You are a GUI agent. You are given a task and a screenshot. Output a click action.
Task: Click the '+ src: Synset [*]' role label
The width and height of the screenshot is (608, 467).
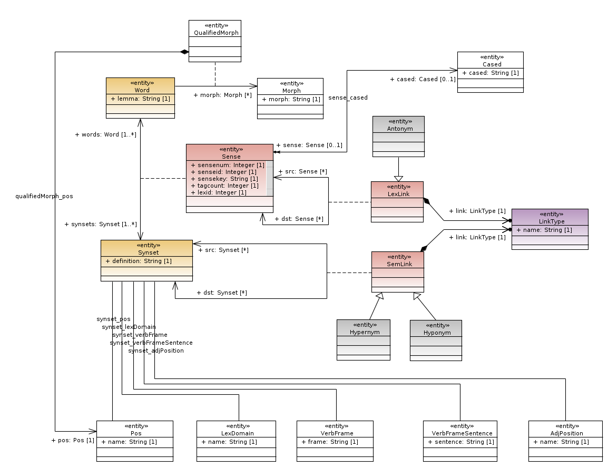pos(223,250)
